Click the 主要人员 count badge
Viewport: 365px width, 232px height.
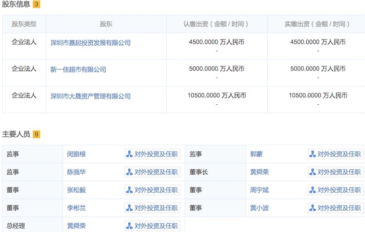click(x=36, y=134)
